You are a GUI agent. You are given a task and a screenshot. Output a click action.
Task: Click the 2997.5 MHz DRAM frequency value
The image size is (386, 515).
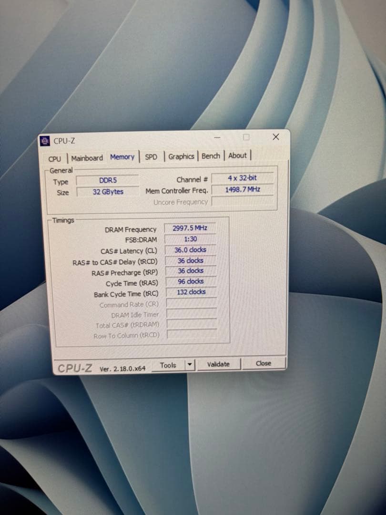pos(190,228)
